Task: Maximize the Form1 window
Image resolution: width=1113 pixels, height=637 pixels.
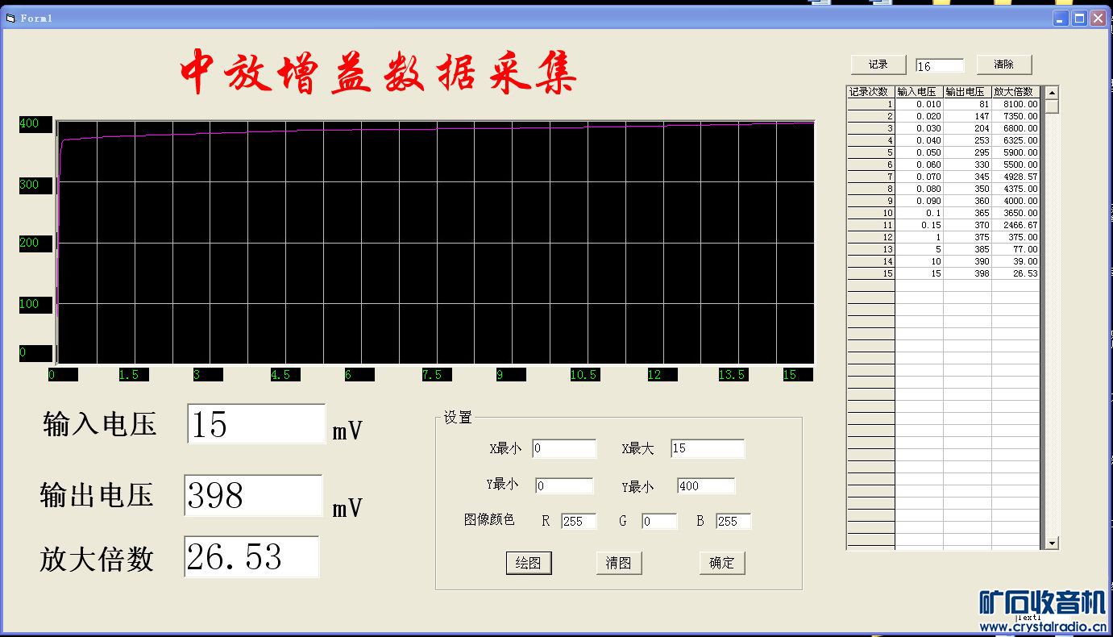Action: point(1080,18)
